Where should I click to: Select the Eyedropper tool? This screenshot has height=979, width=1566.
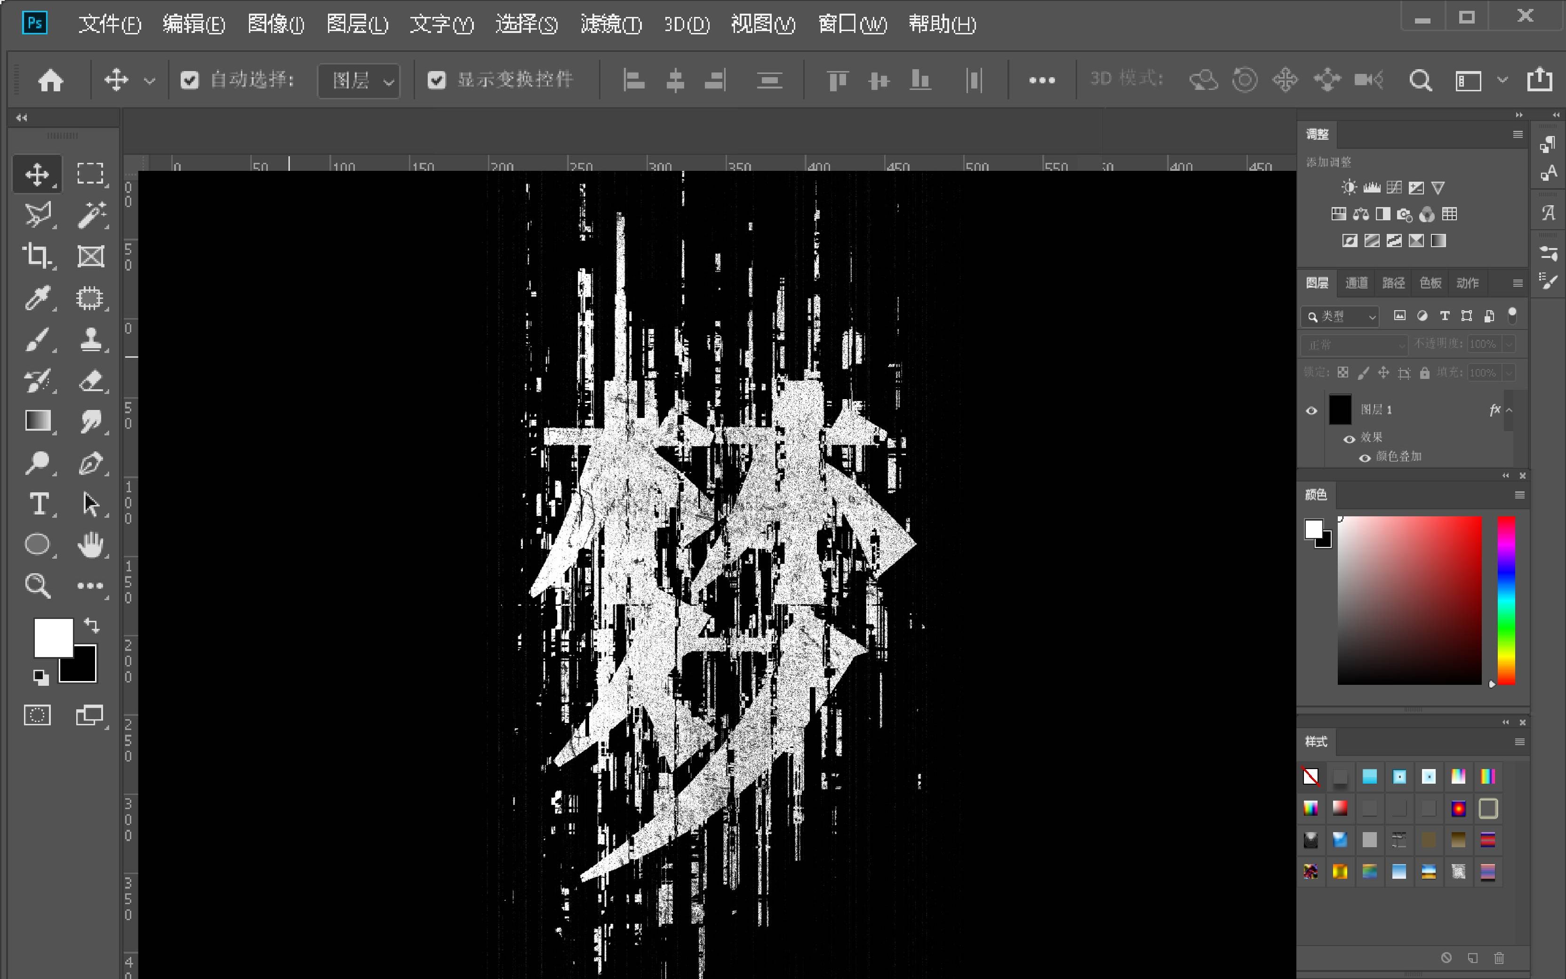pyautogui.click(x=37, y=298)
